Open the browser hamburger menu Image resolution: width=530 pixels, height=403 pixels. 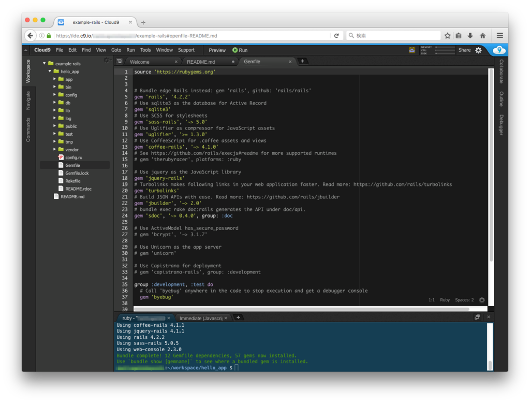coord(500,36)
